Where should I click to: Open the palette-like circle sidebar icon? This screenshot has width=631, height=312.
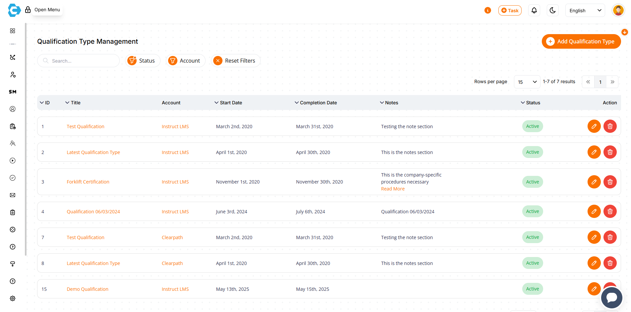point(13,230)
